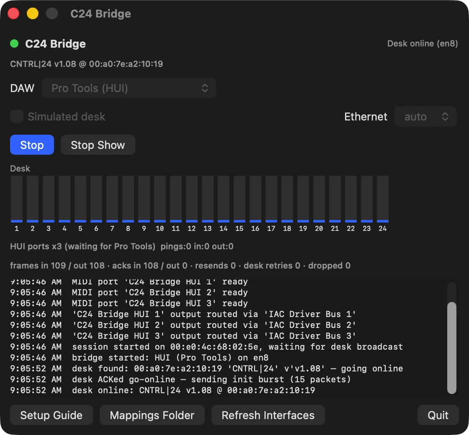Viewport: 469px width, 435px height.
Task: Click desk fader meter 13
Action: click(208, 199)
